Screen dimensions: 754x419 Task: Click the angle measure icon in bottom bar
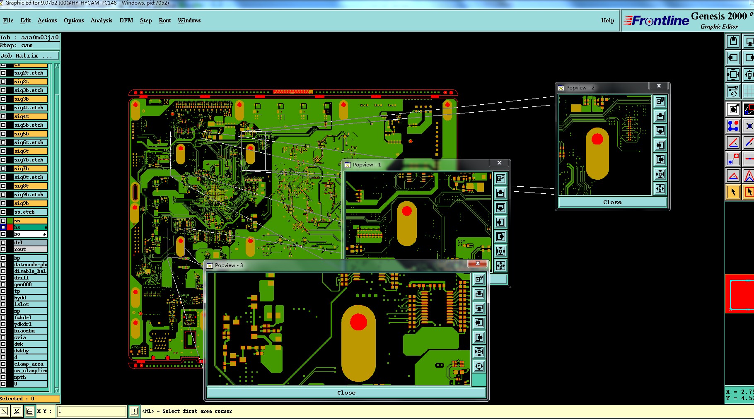17,411
